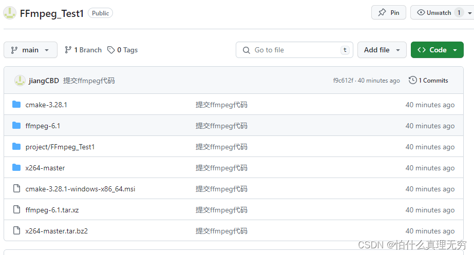Open the ffmpeg-6.1 folder
474x255 pixels.
pyautogui.click(x=43, y=126)
